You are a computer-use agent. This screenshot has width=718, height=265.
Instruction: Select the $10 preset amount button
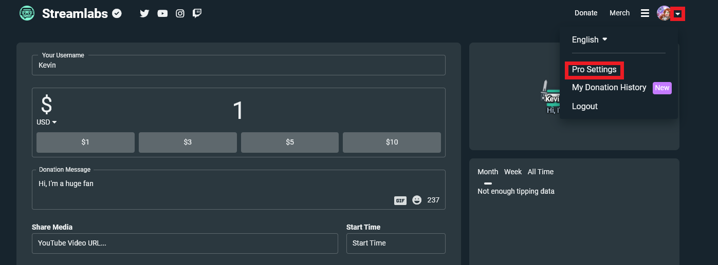tap(392, 142)
